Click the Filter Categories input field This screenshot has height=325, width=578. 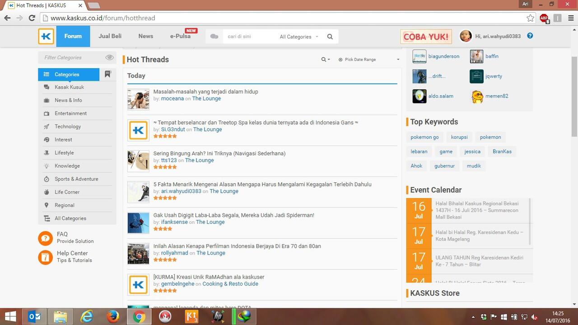72,57
